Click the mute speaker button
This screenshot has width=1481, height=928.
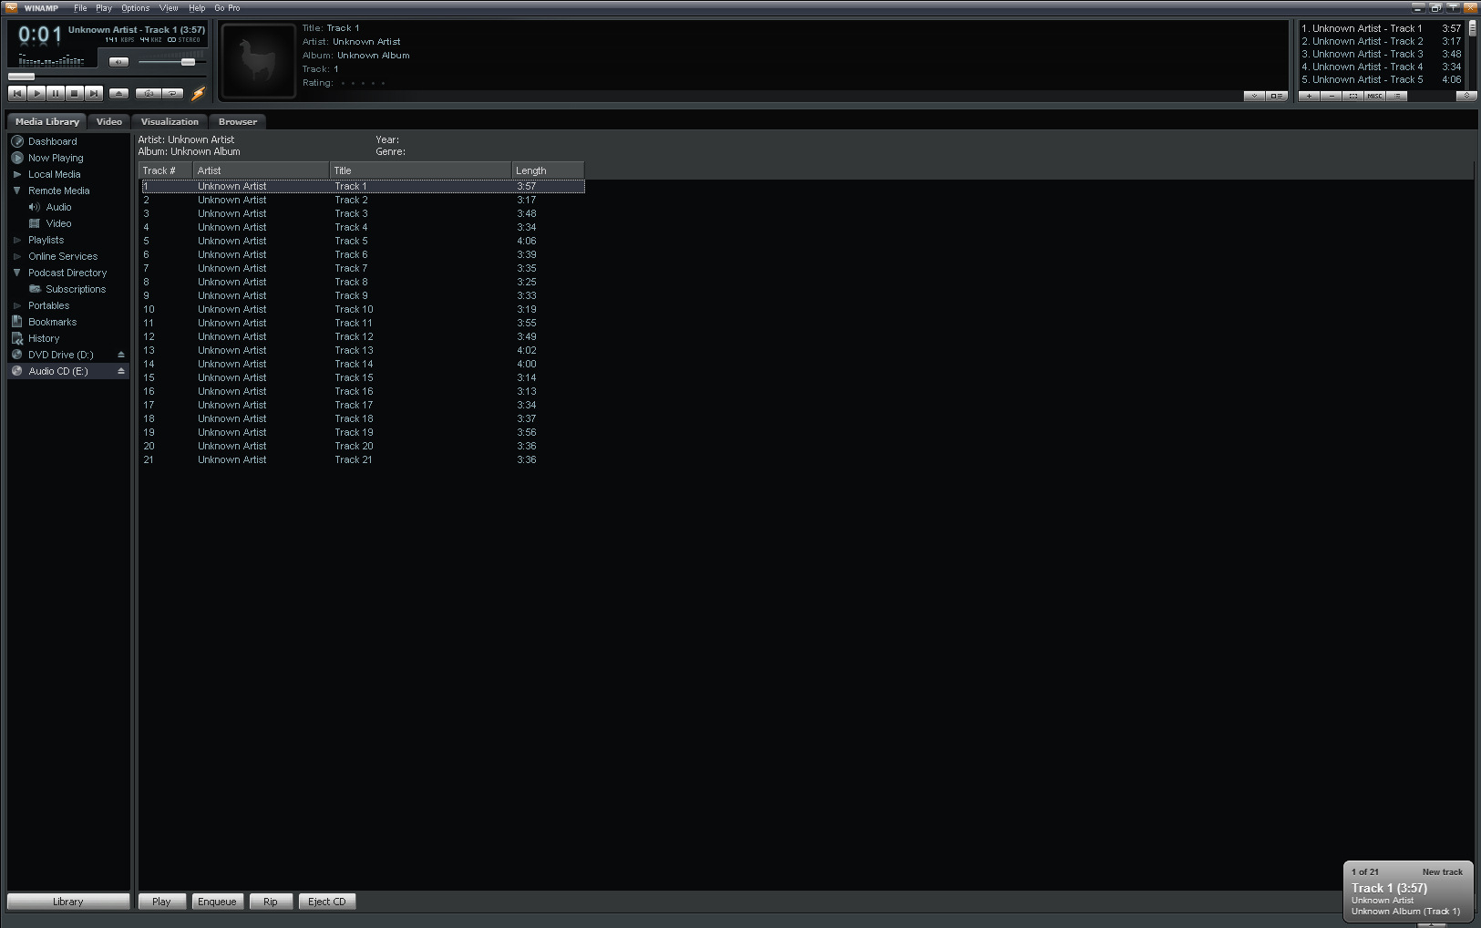tap(119, 62)
